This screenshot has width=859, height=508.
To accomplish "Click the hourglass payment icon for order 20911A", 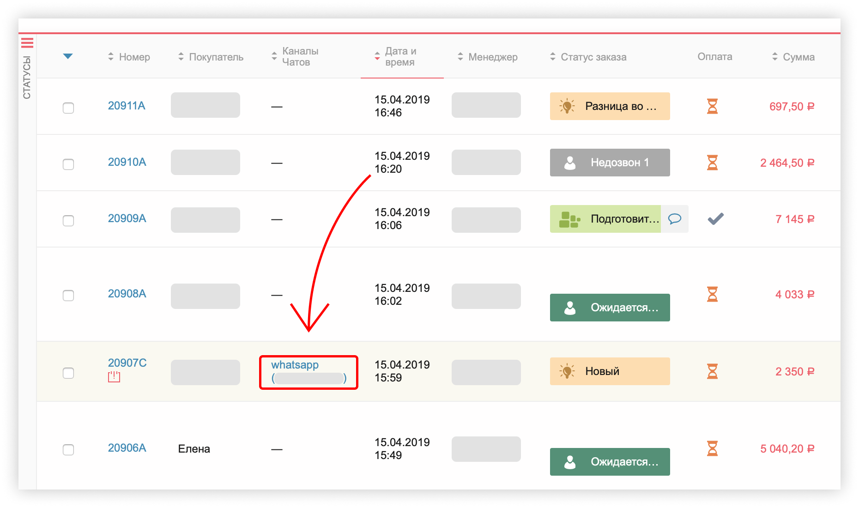I will point(713,106).
